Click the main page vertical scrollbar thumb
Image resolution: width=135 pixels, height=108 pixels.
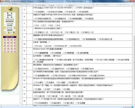(x=134, y=63)
